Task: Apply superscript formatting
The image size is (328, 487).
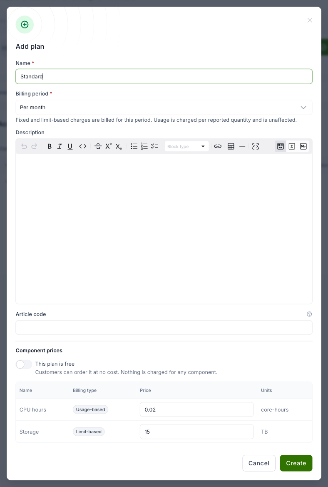Action: [108, 146]
